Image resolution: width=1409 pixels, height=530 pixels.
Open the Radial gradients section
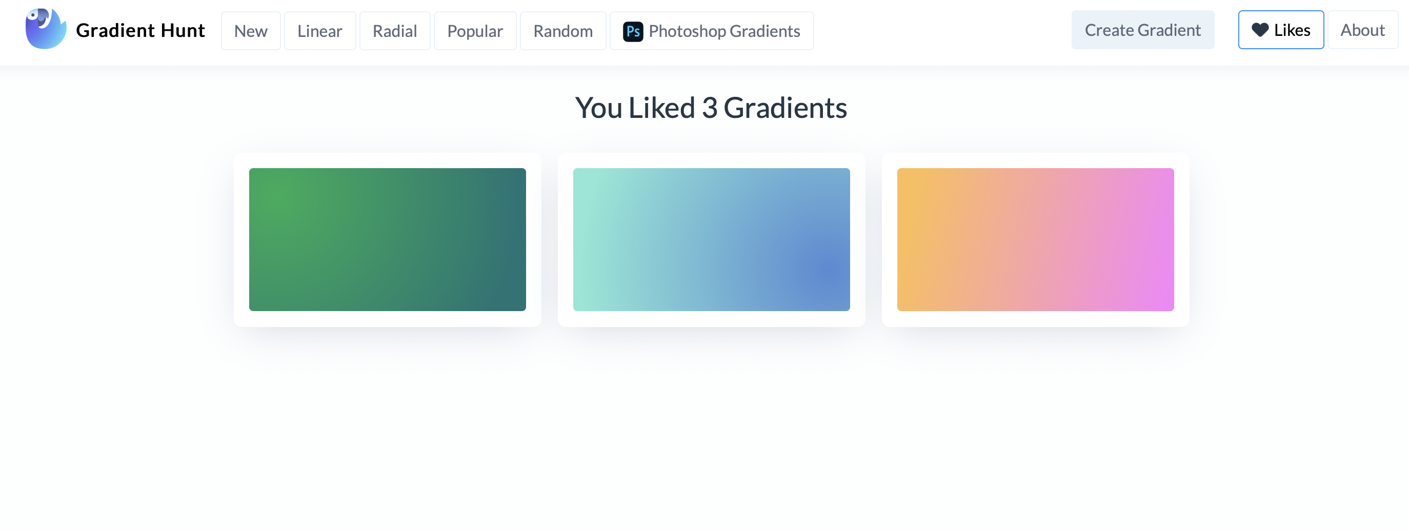[x=394, y=31]
